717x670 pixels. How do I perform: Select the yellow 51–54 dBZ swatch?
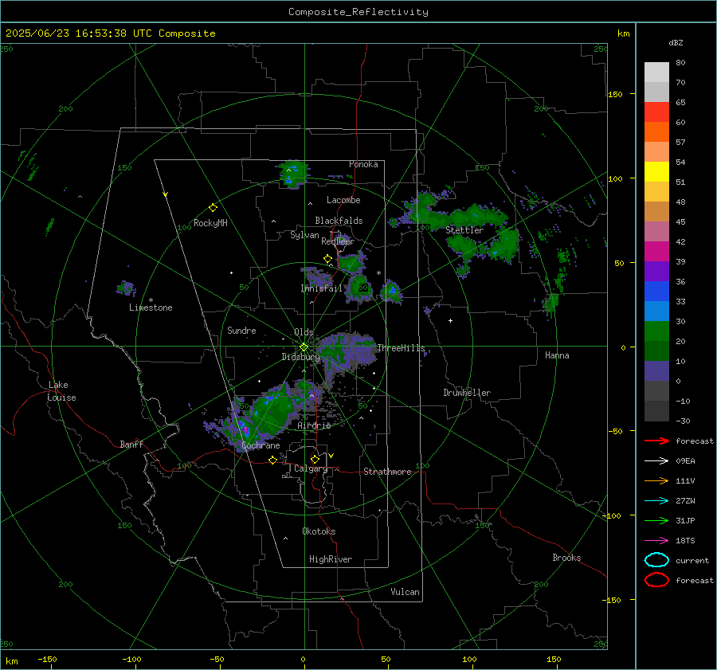pyautogui.click(x=656, y=172)
